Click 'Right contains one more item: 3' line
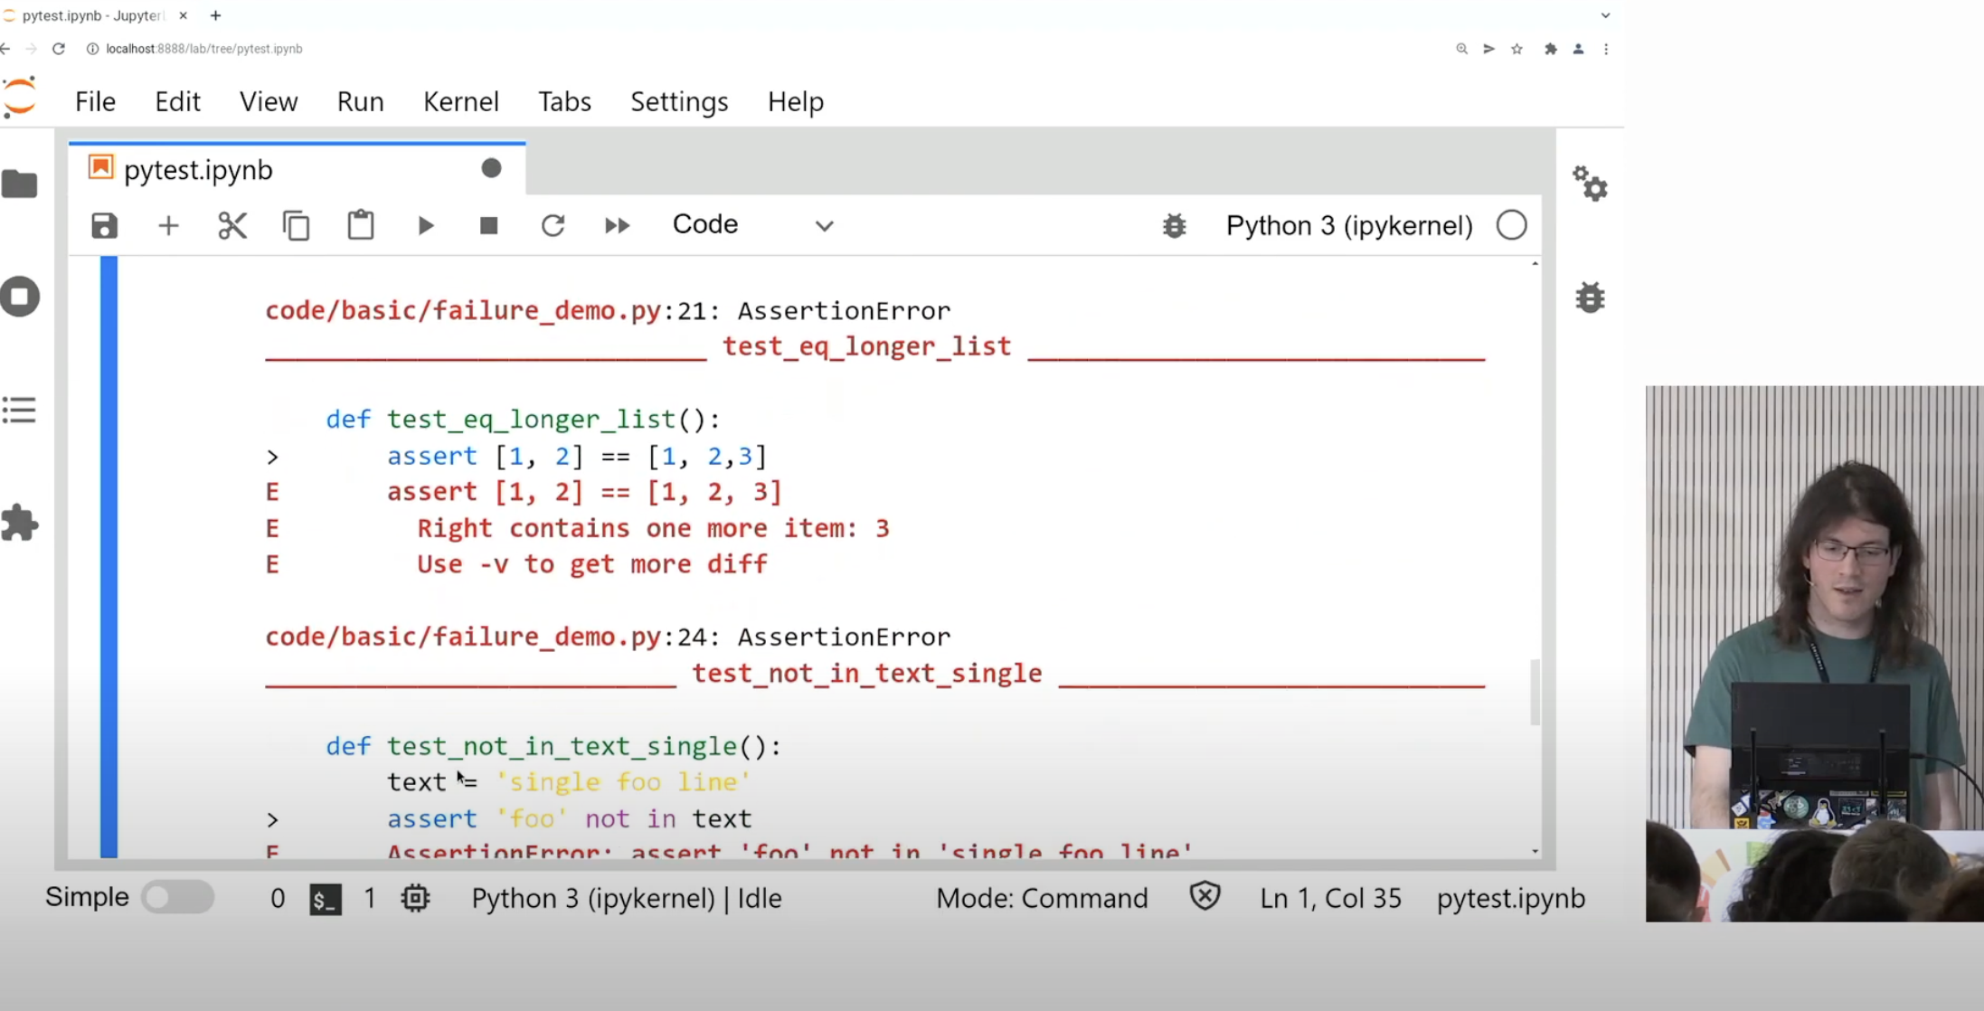This screenshot has height=1011, width=1984. (x=653, y=528)
